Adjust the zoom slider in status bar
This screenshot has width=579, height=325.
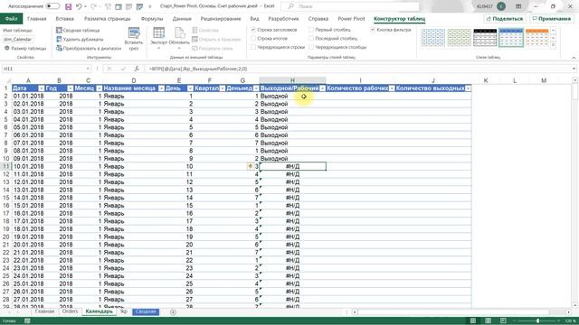point(537,321)
